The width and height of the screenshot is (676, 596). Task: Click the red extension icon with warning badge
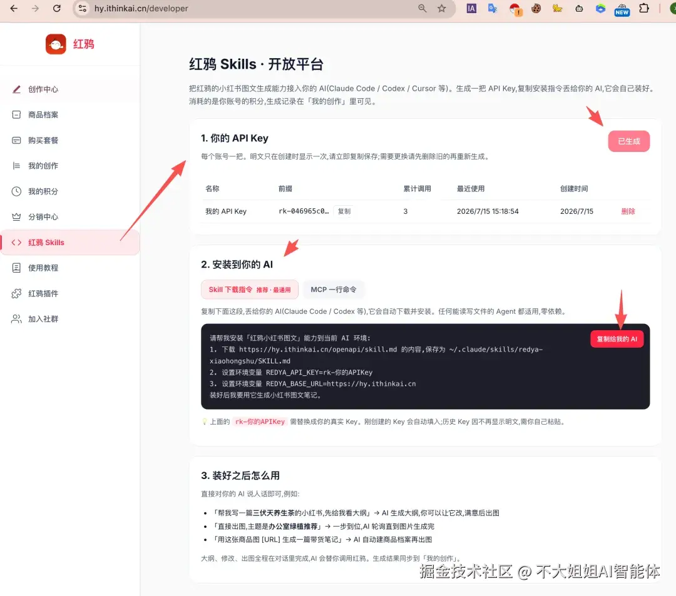coord(515,9)
